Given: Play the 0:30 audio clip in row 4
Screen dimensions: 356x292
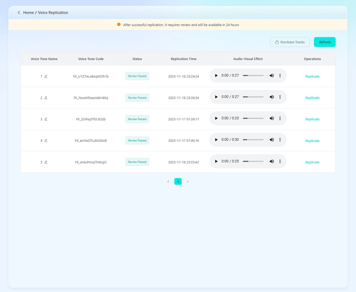Looking at the screenshot, I should click(216, 140).
